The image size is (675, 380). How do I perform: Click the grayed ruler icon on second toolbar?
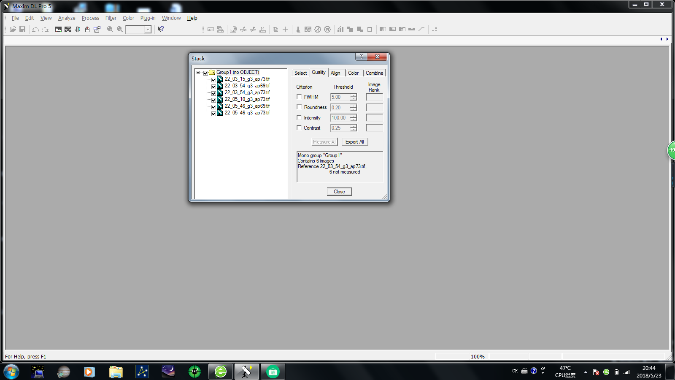(x=211, y=29)
